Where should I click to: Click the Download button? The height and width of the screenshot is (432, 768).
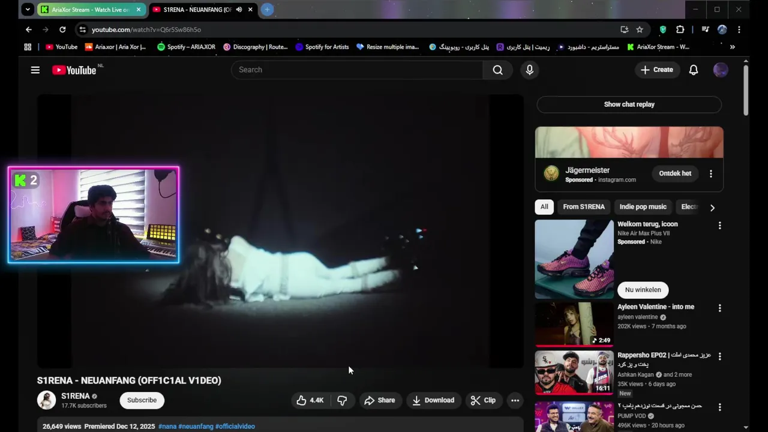(433, 400)
